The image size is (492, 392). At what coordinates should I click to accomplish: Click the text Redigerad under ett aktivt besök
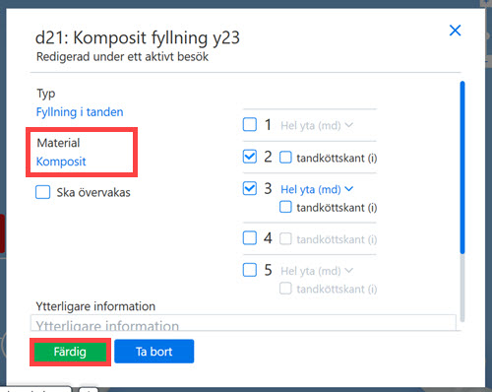pyautogui.click(x=122, y=57)
